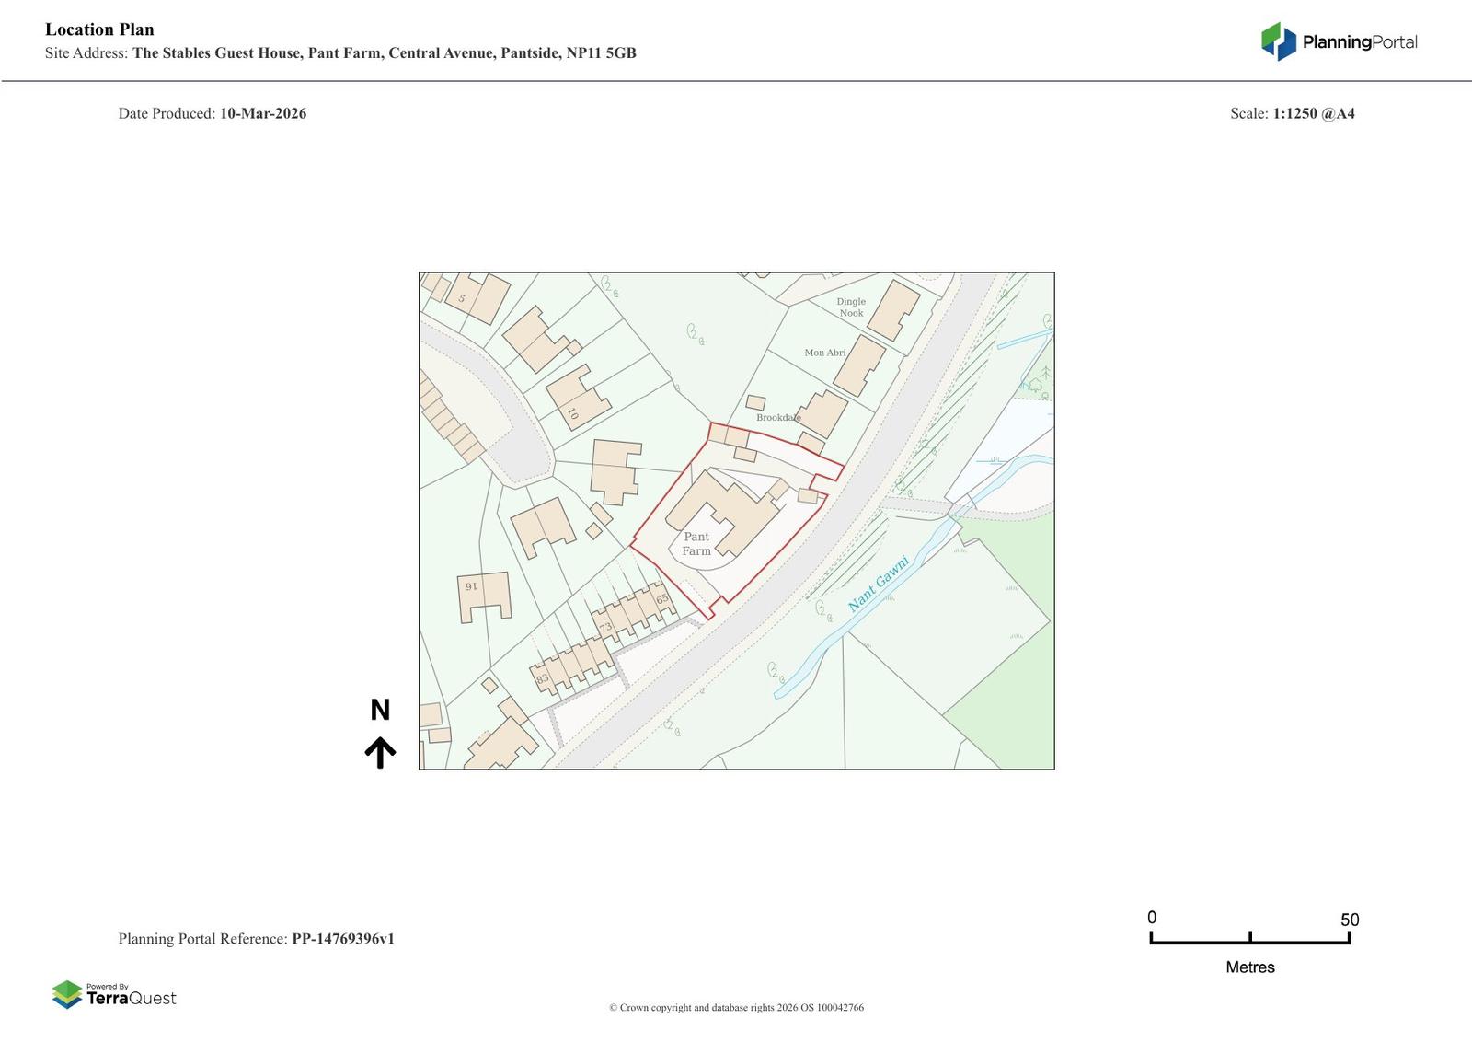Select the Dingle Nook label
Image resolution: width=1472 pixels, height=1042 pixels.
851,307
